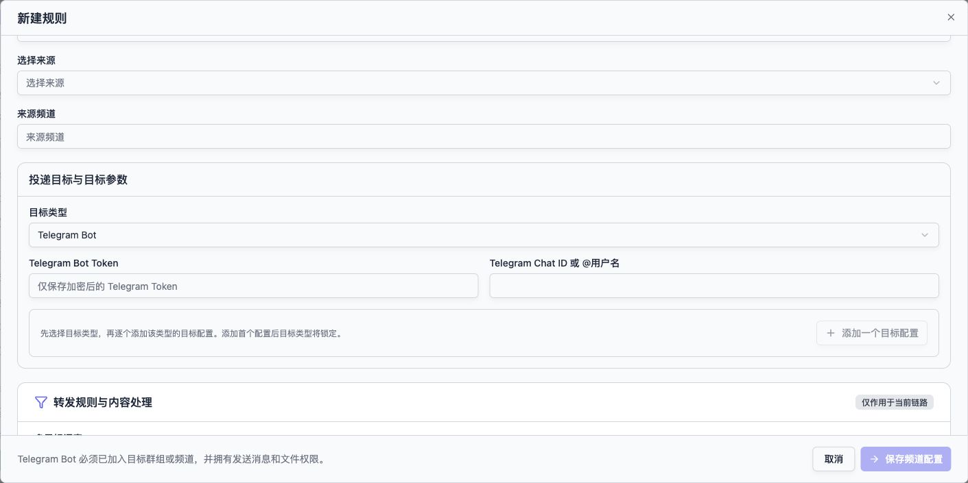968x483 pixels.
Task: Click the 选择来源 field label
Action: click(36, 60)
